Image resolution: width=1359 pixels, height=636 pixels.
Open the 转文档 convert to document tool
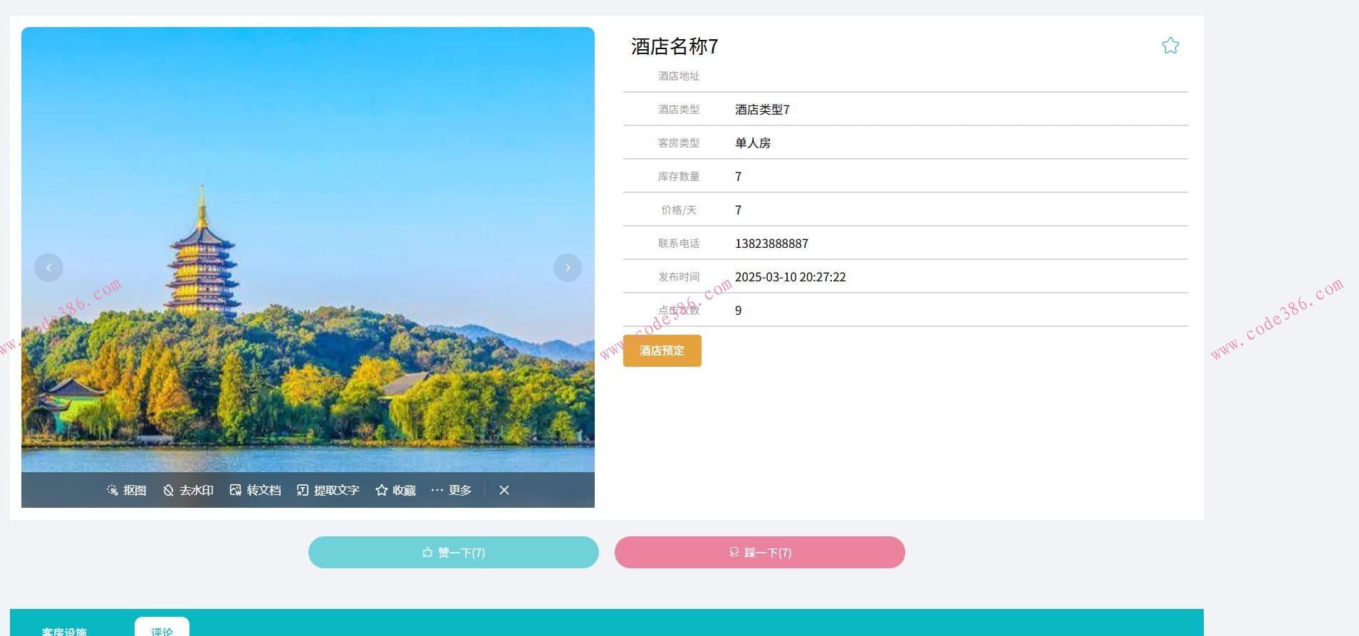point(255,490)
